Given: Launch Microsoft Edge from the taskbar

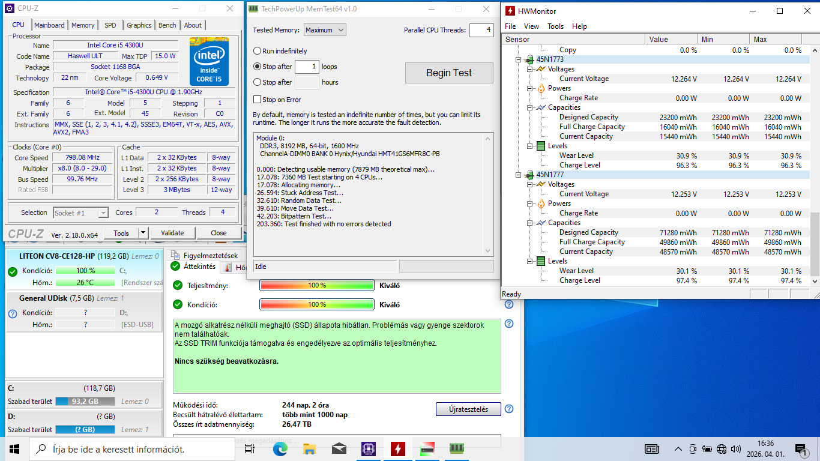Looking at the screenshot, I should pos(280,448).
